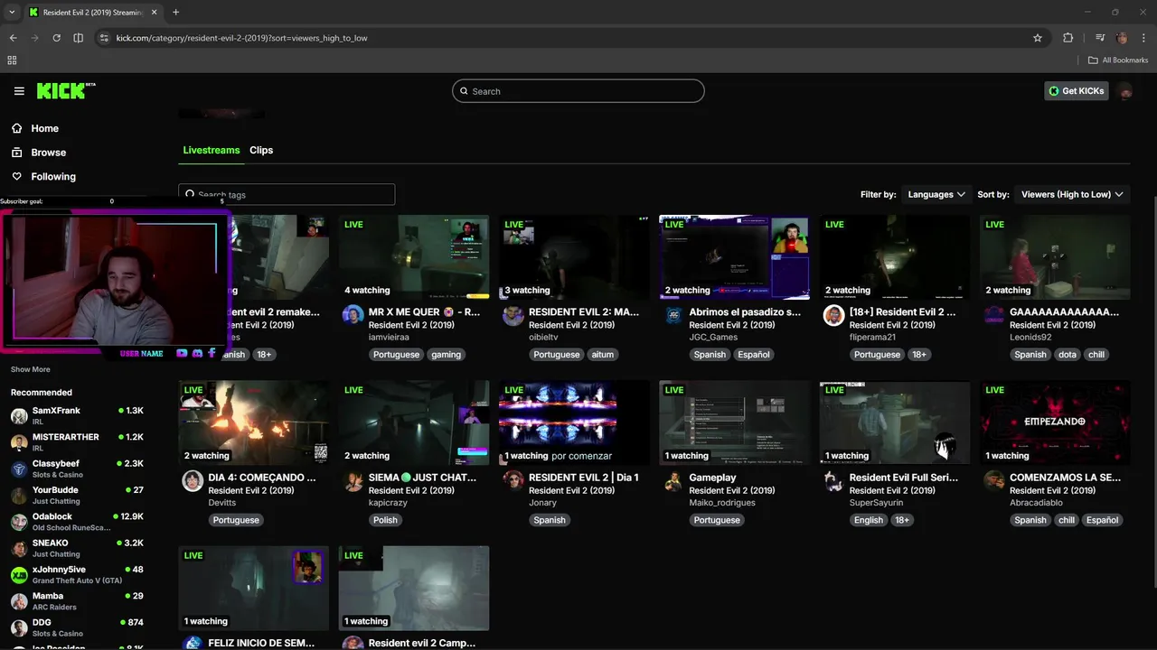
Task: Open the Browse sidebar item
Action: click(48, 153)
